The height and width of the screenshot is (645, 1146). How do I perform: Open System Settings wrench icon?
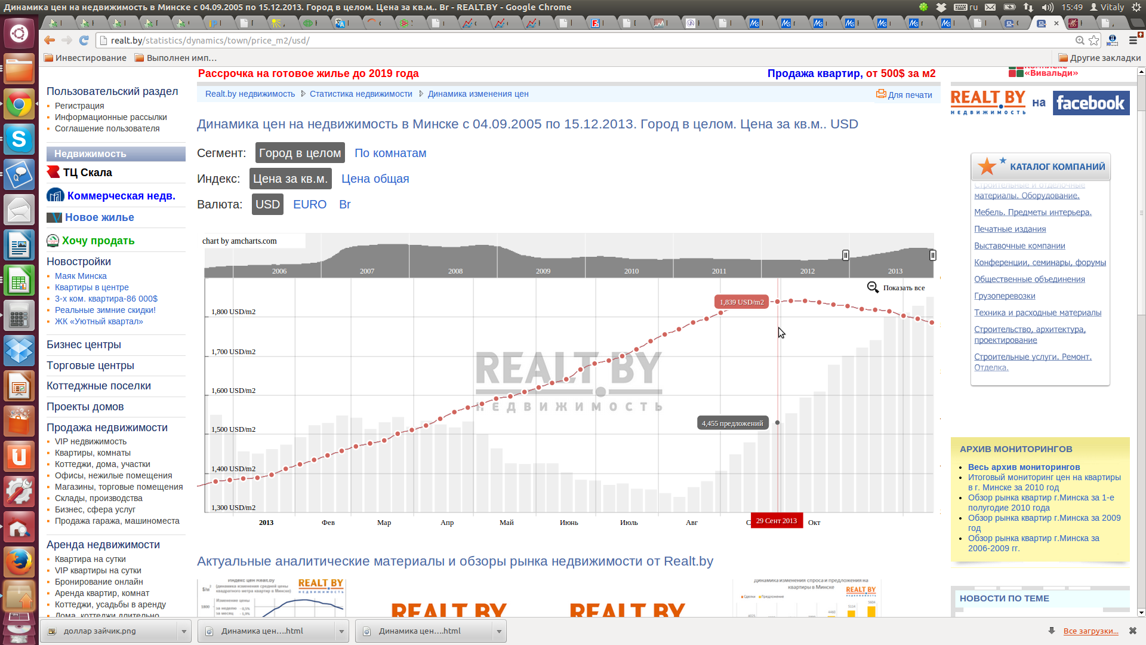click(x=19, y=492)
